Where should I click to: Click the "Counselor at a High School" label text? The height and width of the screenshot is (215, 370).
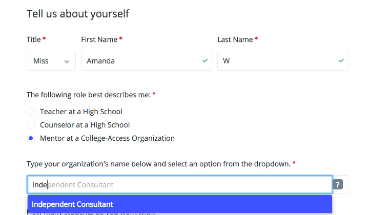pos(85,125)
